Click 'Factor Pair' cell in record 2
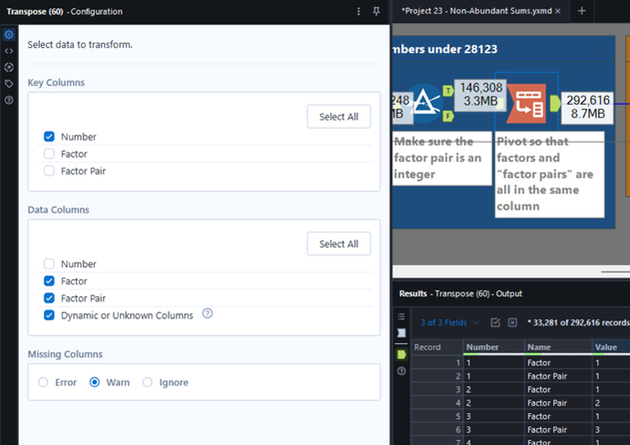630x445 pixels. coord(558,376)
